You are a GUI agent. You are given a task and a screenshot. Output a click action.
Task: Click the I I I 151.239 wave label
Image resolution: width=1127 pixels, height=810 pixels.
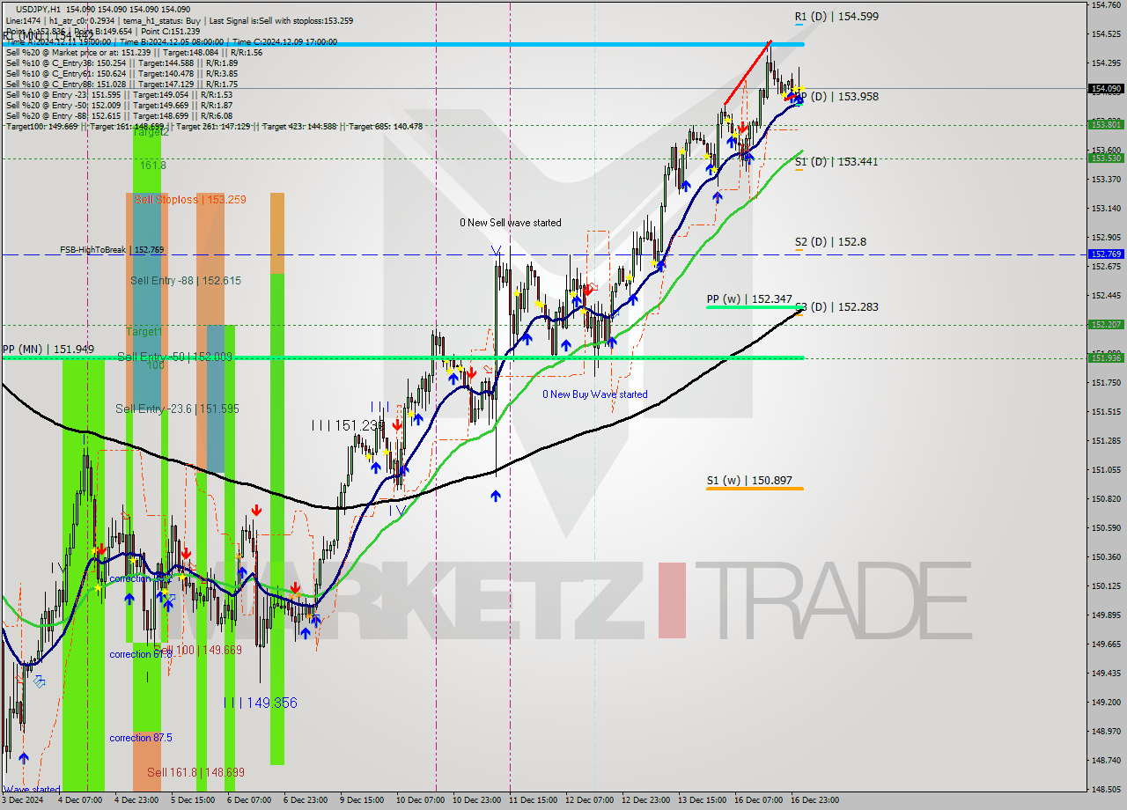349,425
